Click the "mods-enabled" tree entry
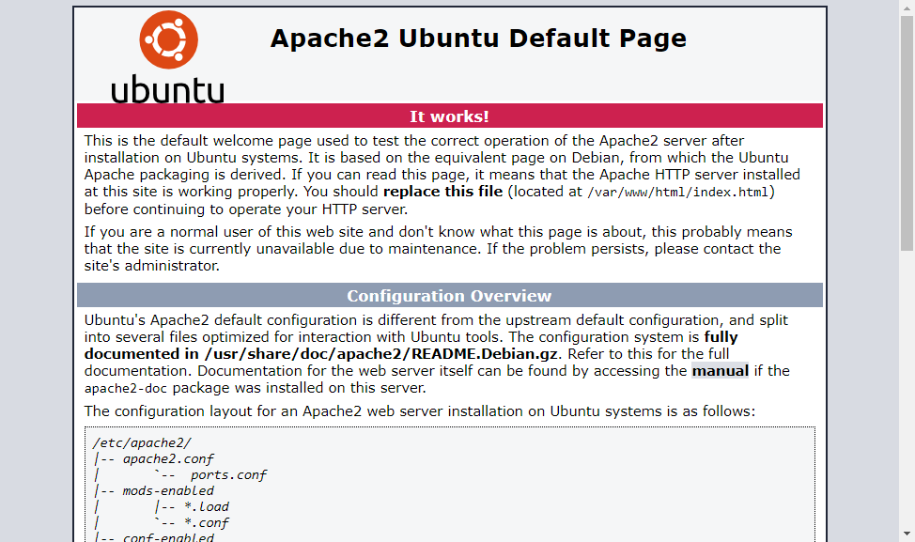This screenshot has height=542, width=915. [x=168, y=490]
